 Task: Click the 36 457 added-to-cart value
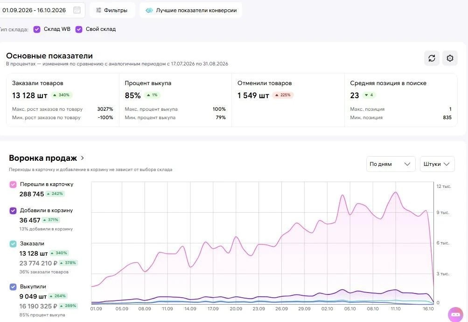point(30,220)
